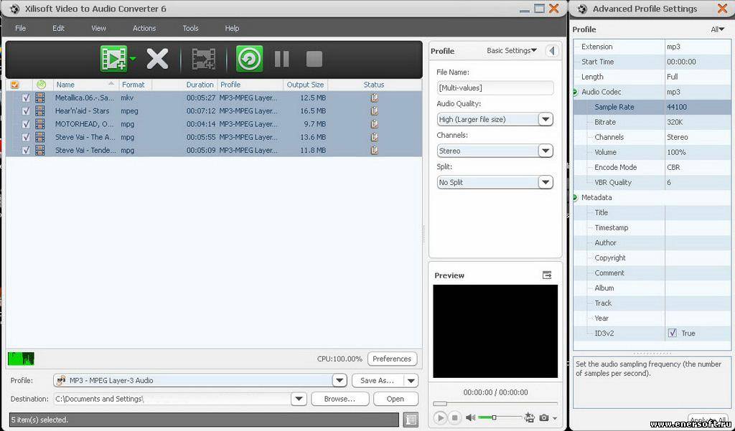Click the preview camera snapshot icon

tap(544, 417)
